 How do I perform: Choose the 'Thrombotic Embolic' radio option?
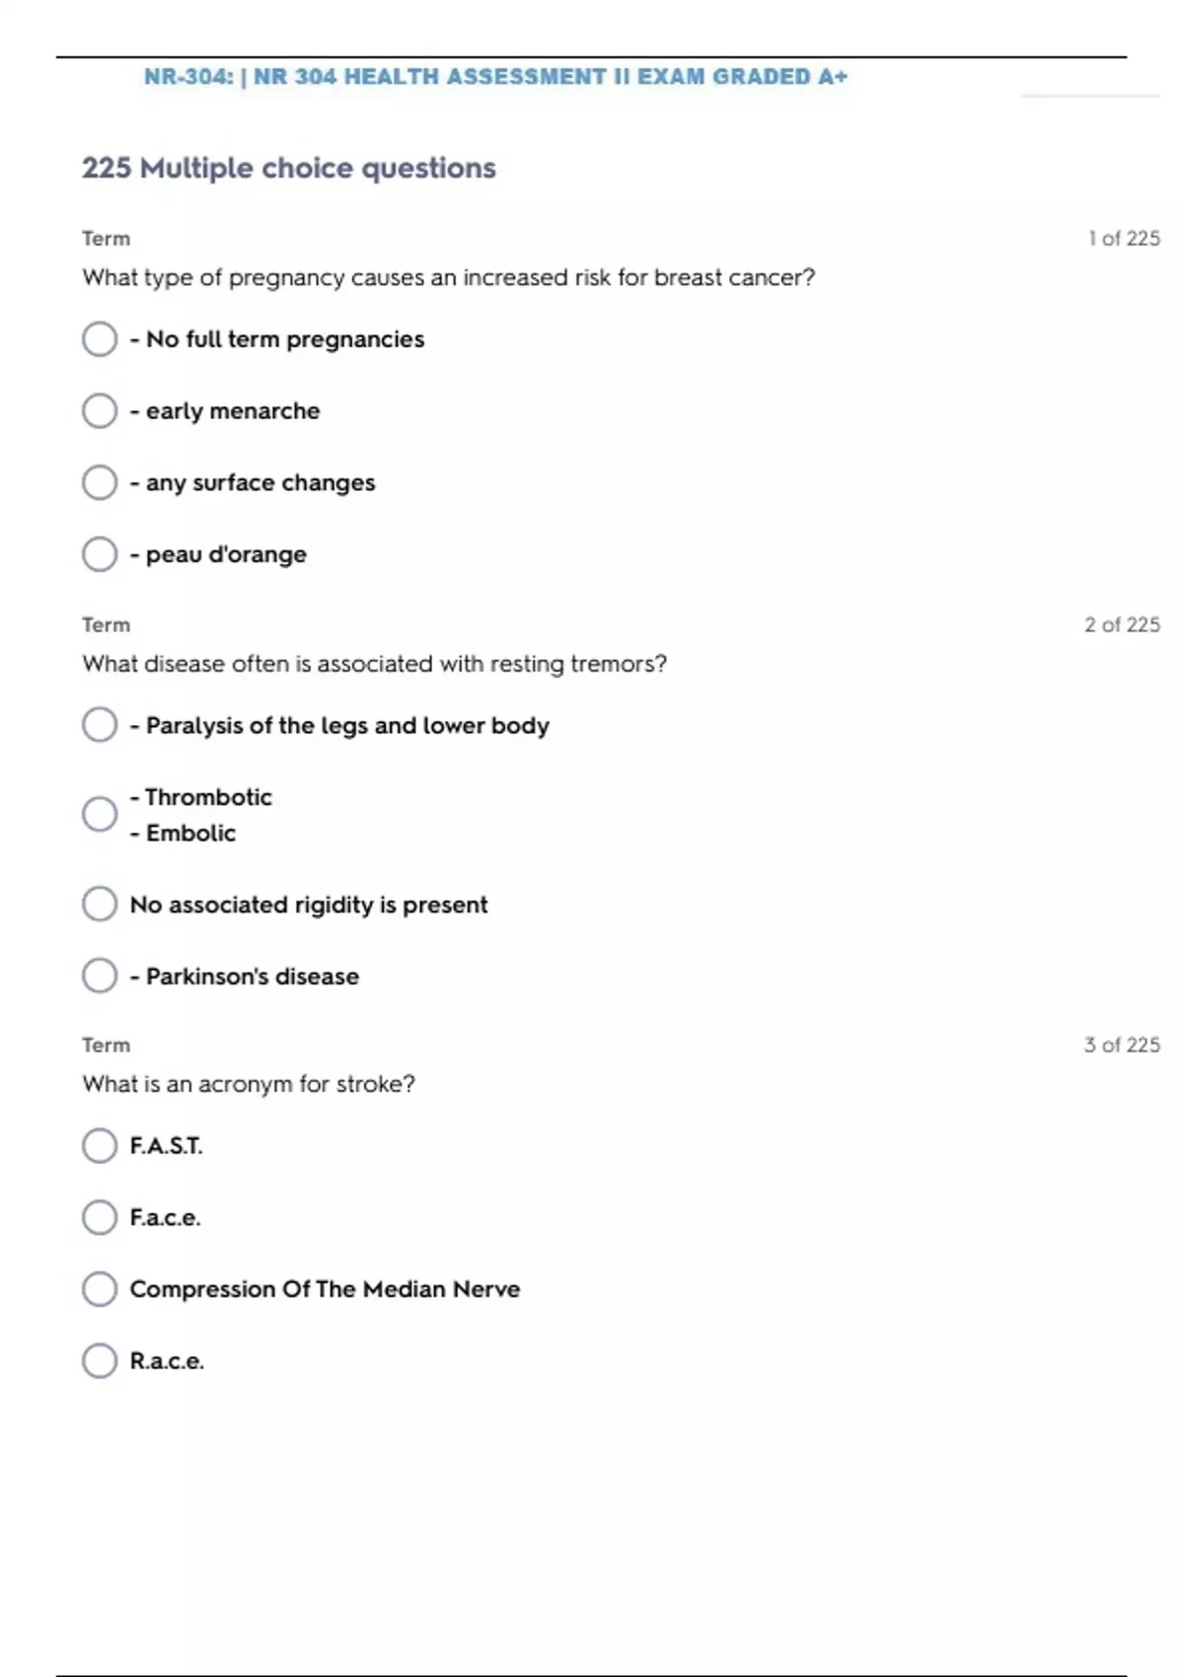100,815
